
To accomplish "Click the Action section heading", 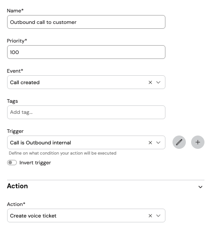I will tap(17, 186).
